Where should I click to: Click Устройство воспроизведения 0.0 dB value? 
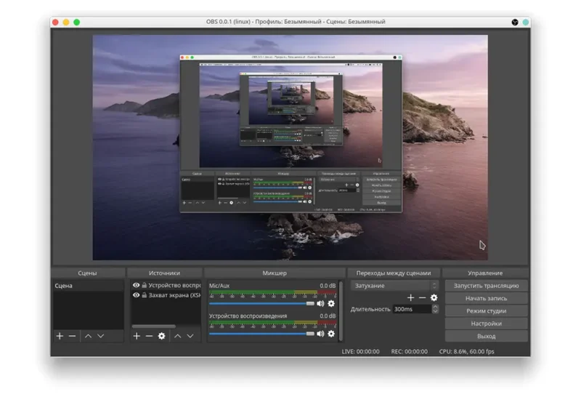point(328,316)
